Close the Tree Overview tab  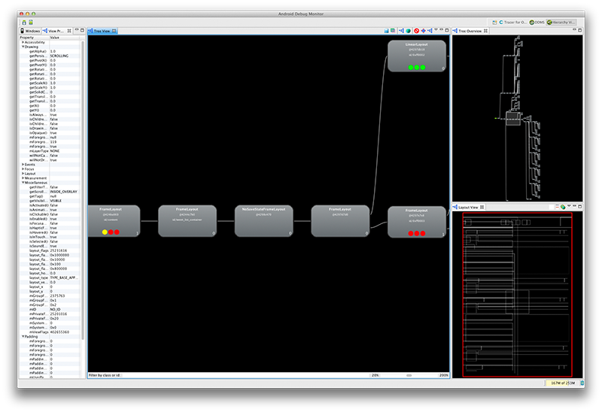click(x=485, y=31)
